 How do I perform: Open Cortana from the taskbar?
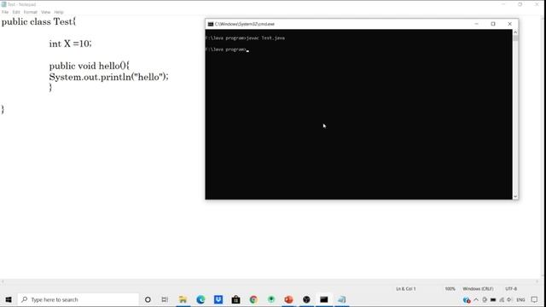pyautogui.click(x=148, y=299)
